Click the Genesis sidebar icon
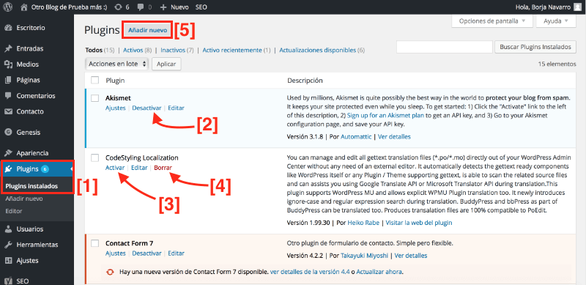Screen dimensions: 586x285 click(x=8, y=132)
